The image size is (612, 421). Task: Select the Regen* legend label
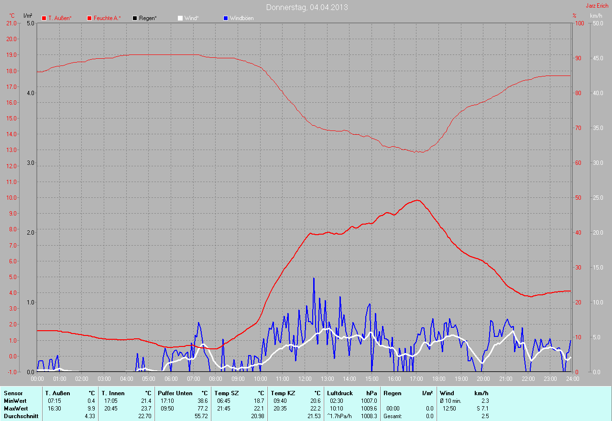148,18
